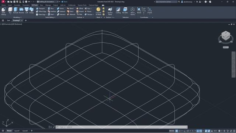
Task: Run the Interfere check tool
Action: pyautogui.click(x=52, y=11)
